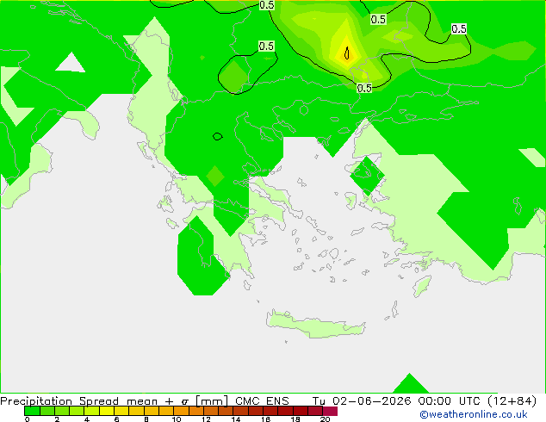Click the legend swatch starting at 12

coord(211,411)
